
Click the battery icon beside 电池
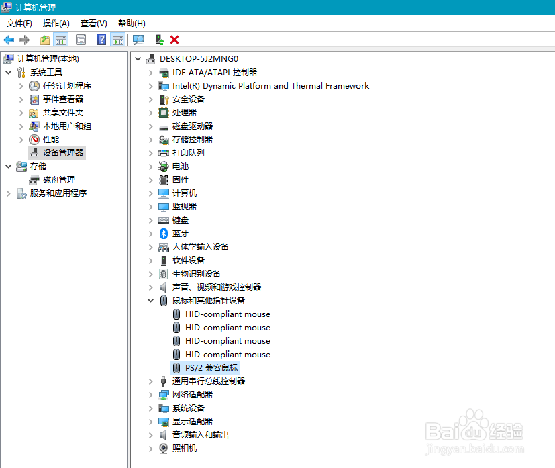tap(164, 167)
